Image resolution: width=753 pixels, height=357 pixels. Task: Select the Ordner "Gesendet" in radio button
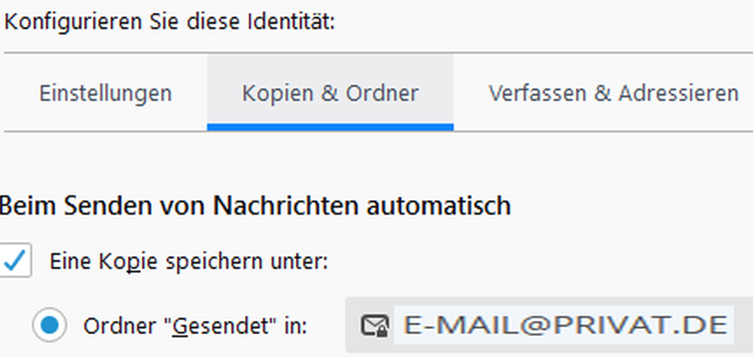coord(49,325)
